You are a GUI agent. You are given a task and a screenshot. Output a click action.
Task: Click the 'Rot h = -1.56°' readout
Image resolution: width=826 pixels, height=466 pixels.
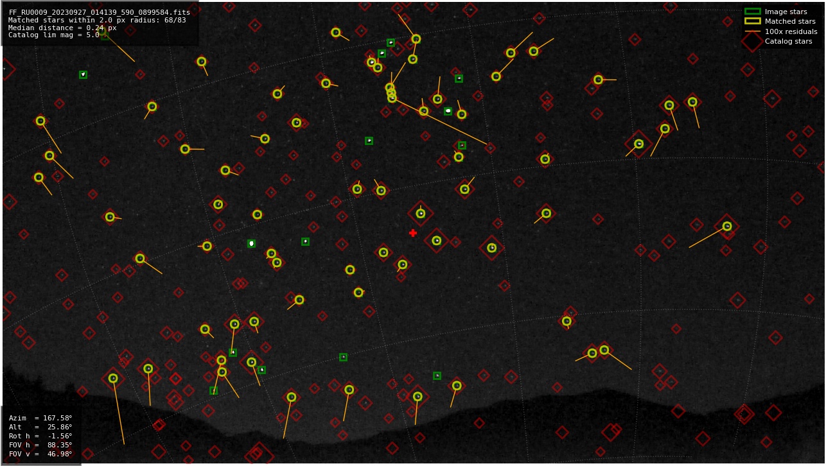pyautogui.click(x=40, y=436)
